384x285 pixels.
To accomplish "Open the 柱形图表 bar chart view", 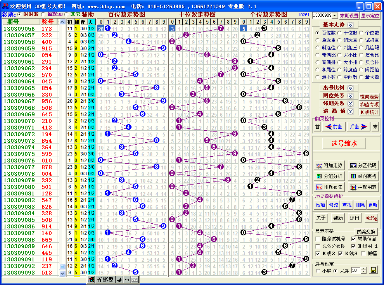I will [363, 187].
